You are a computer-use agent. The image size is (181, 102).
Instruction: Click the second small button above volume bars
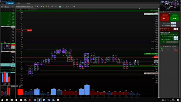point(20,86)
